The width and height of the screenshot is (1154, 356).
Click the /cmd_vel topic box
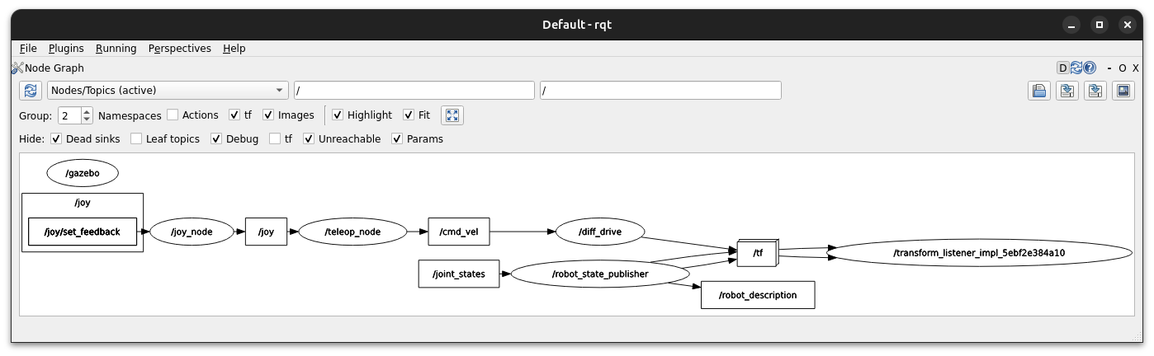coord(459,232)
